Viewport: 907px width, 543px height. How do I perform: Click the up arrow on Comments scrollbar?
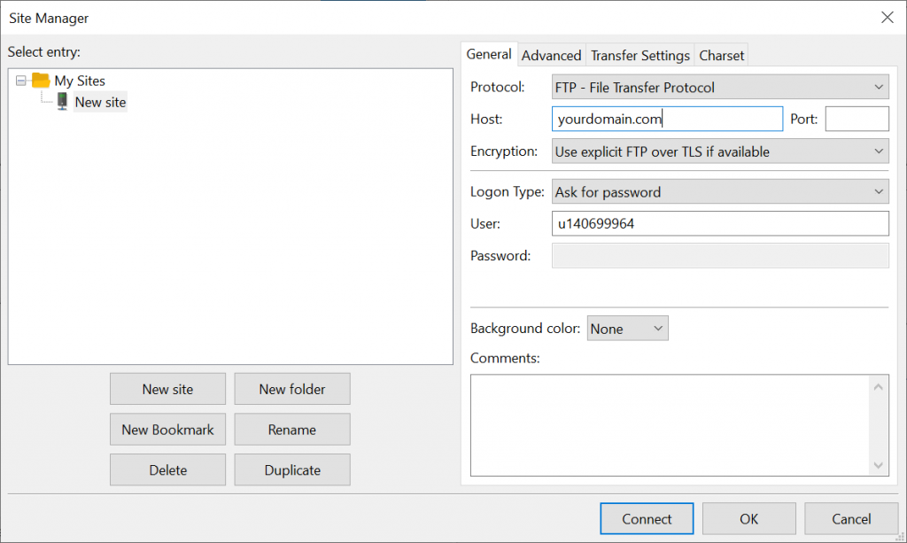(879, 386)
